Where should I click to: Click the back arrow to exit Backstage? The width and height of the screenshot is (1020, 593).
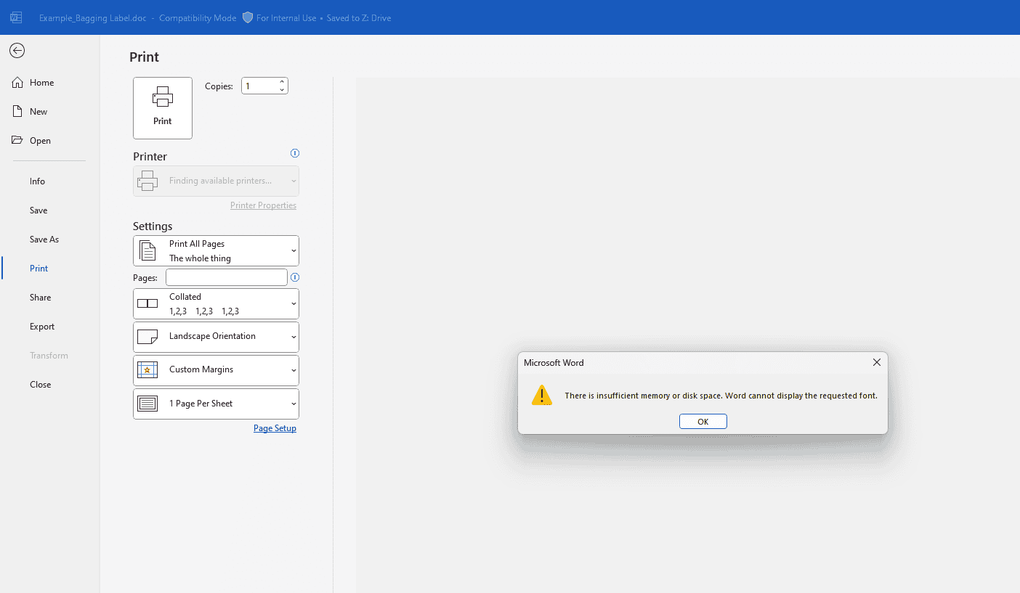[17, 50]
